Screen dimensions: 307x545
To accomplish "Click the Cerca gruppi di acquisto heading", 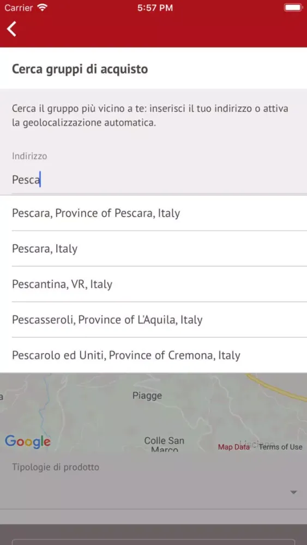I will coord(80,69).
